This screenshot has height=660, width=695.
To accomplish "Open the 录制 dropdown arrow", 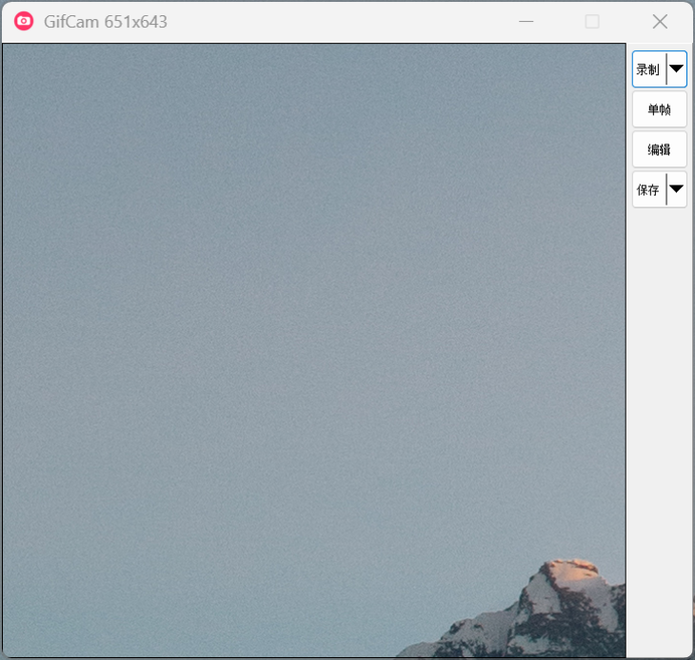I will (x=676, y=69).
